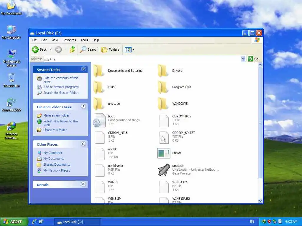Click the scrollbar up arrow
The height and width of the screenshot is (226, 302).
pyautogui.click(x=260, y=65)
